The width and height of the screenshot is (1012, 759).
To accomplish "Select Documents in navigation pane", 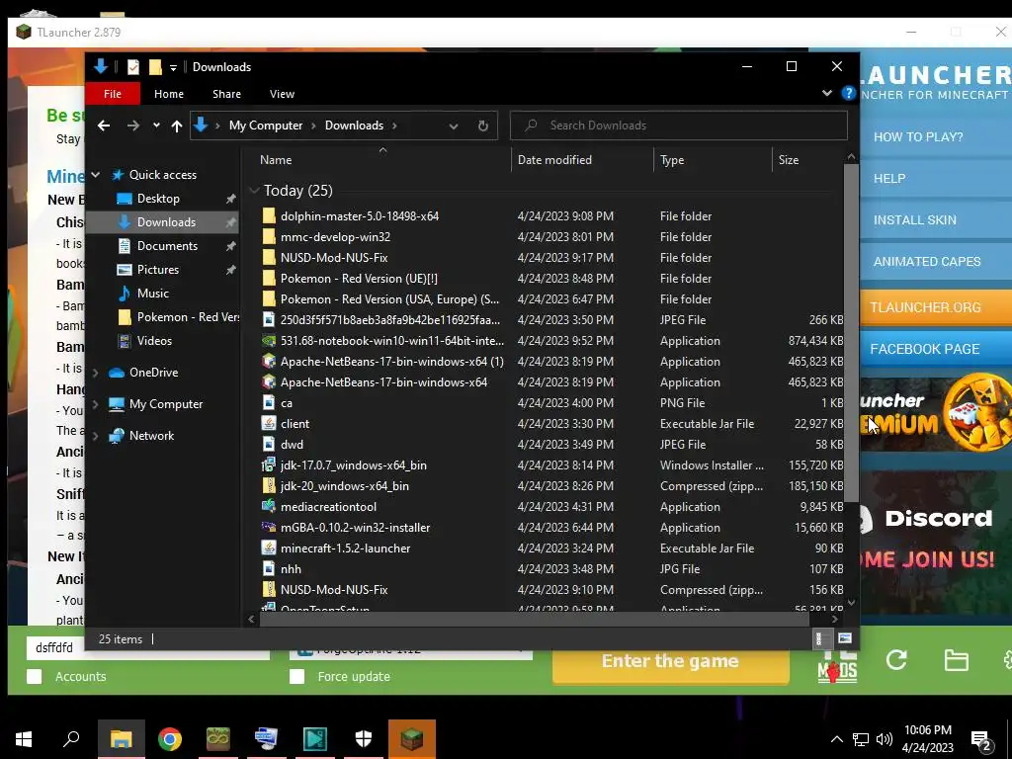I will [167, 246].
